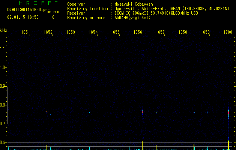Click the 1658 time axis label

click(x=183, y=32)
